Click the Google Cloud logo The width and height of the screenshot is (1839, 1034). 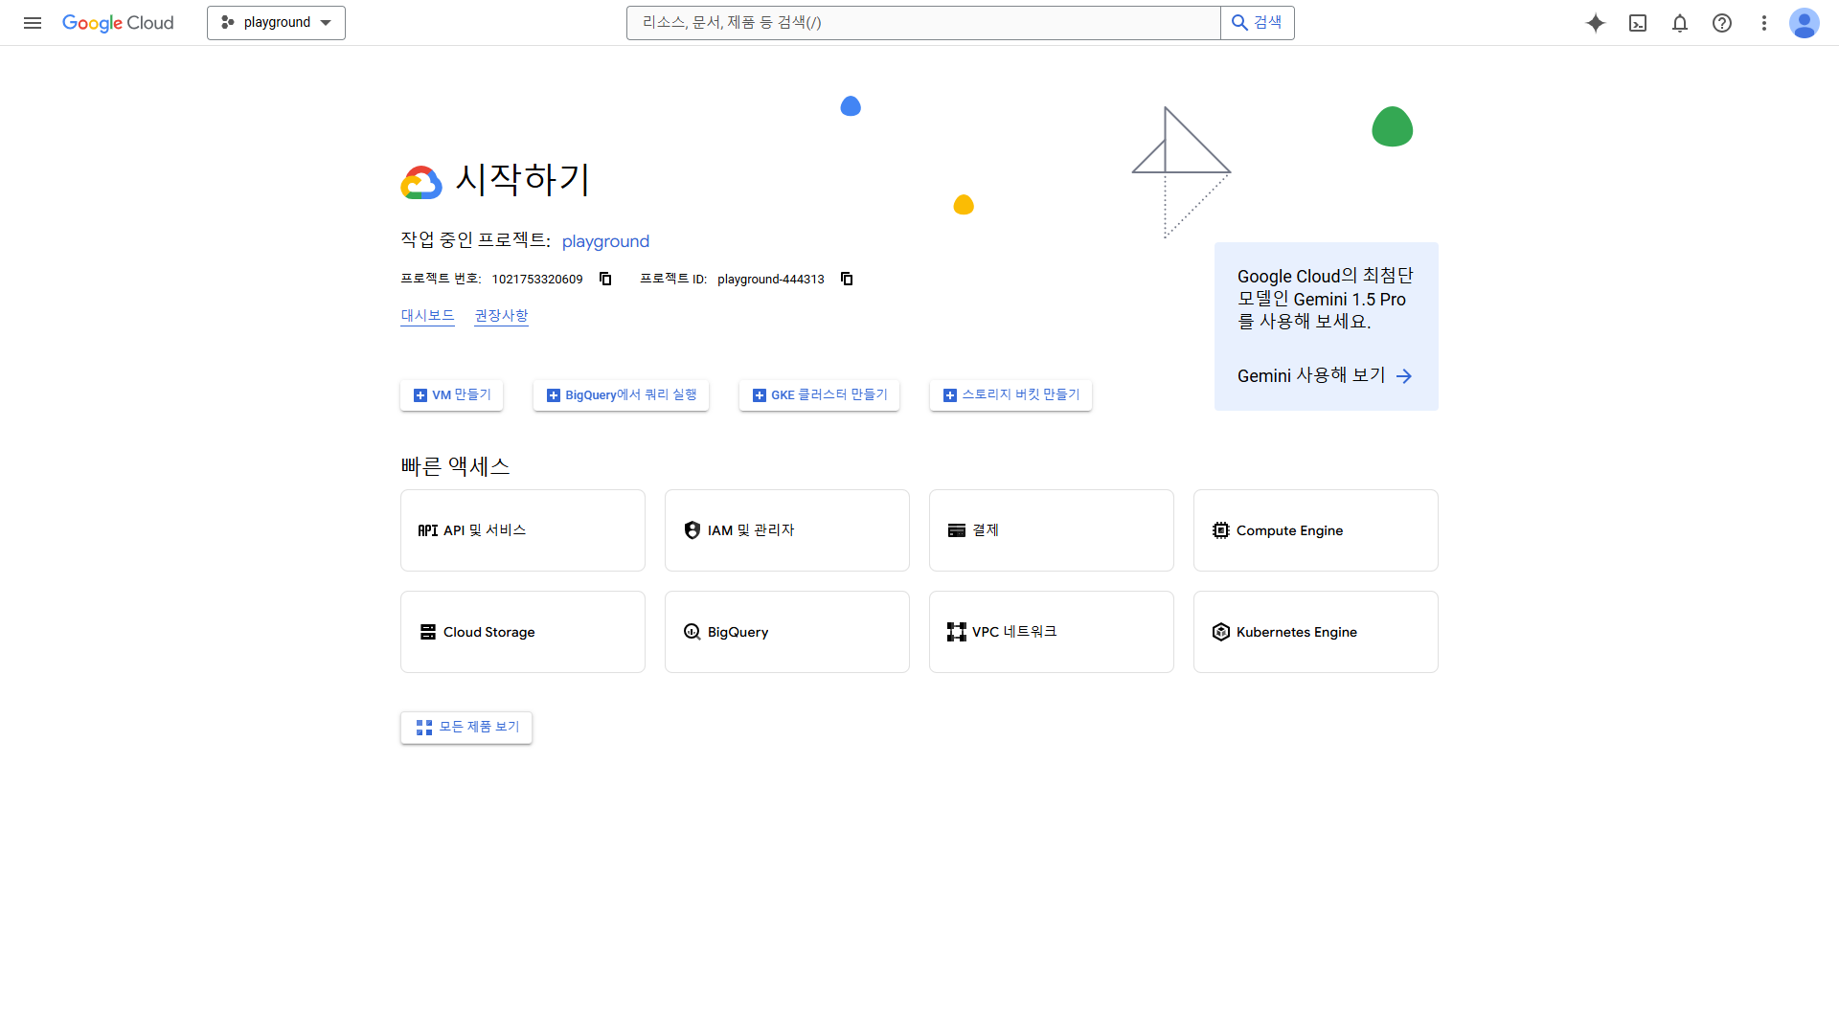(x=118, y=23)
